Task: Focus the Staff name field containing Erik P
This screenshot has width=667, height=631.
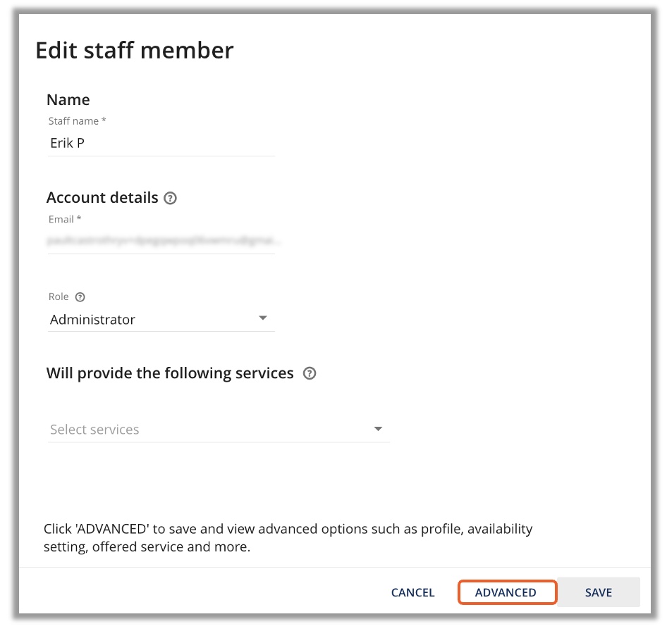Action: [160, 143]
